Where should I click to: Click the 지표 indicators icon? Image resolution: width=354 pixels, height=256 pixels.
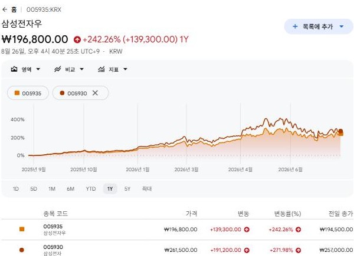pos(101,69)
